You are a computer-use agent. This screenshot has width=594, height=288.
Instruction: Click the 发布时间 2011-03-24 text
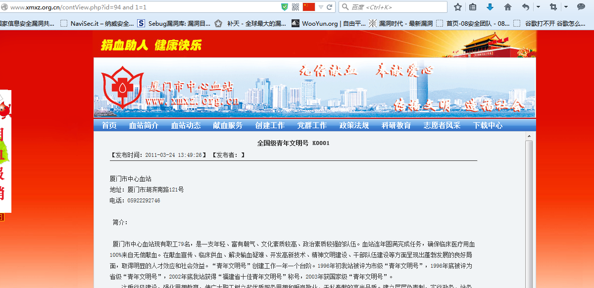tap(158, 155)
